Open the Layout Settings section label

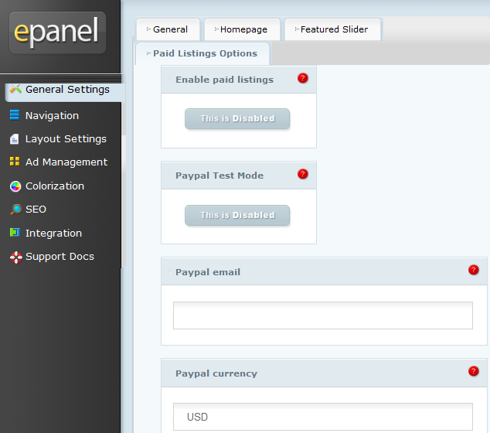pos(66,139)
